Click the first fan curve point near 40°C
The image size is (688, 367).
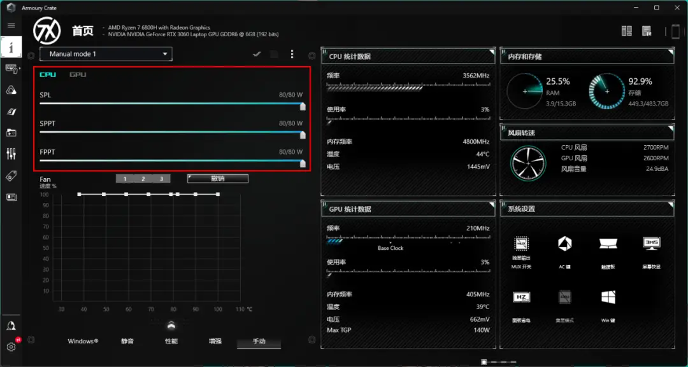click(79, 194)
